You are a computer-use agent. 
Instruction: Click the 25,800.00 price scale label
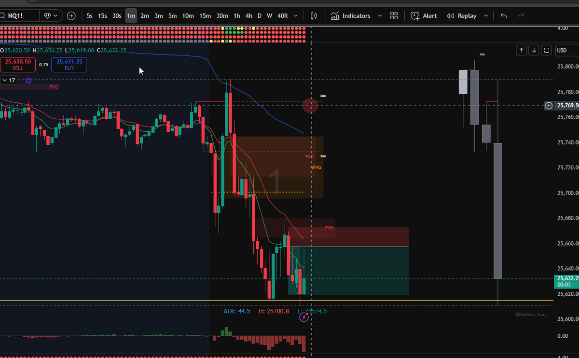point(567,67)
